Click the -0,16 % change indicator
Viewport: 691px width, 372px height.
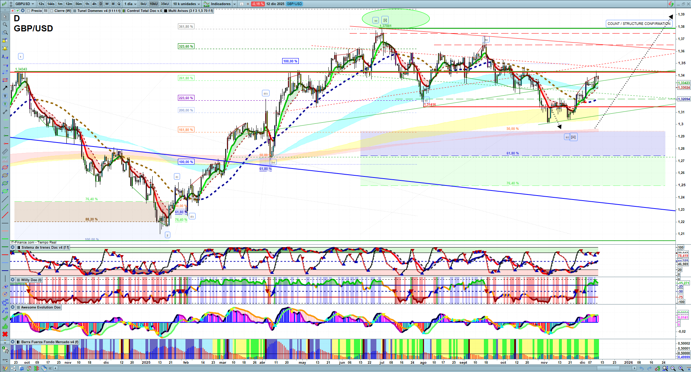click(x=258, y=4)
